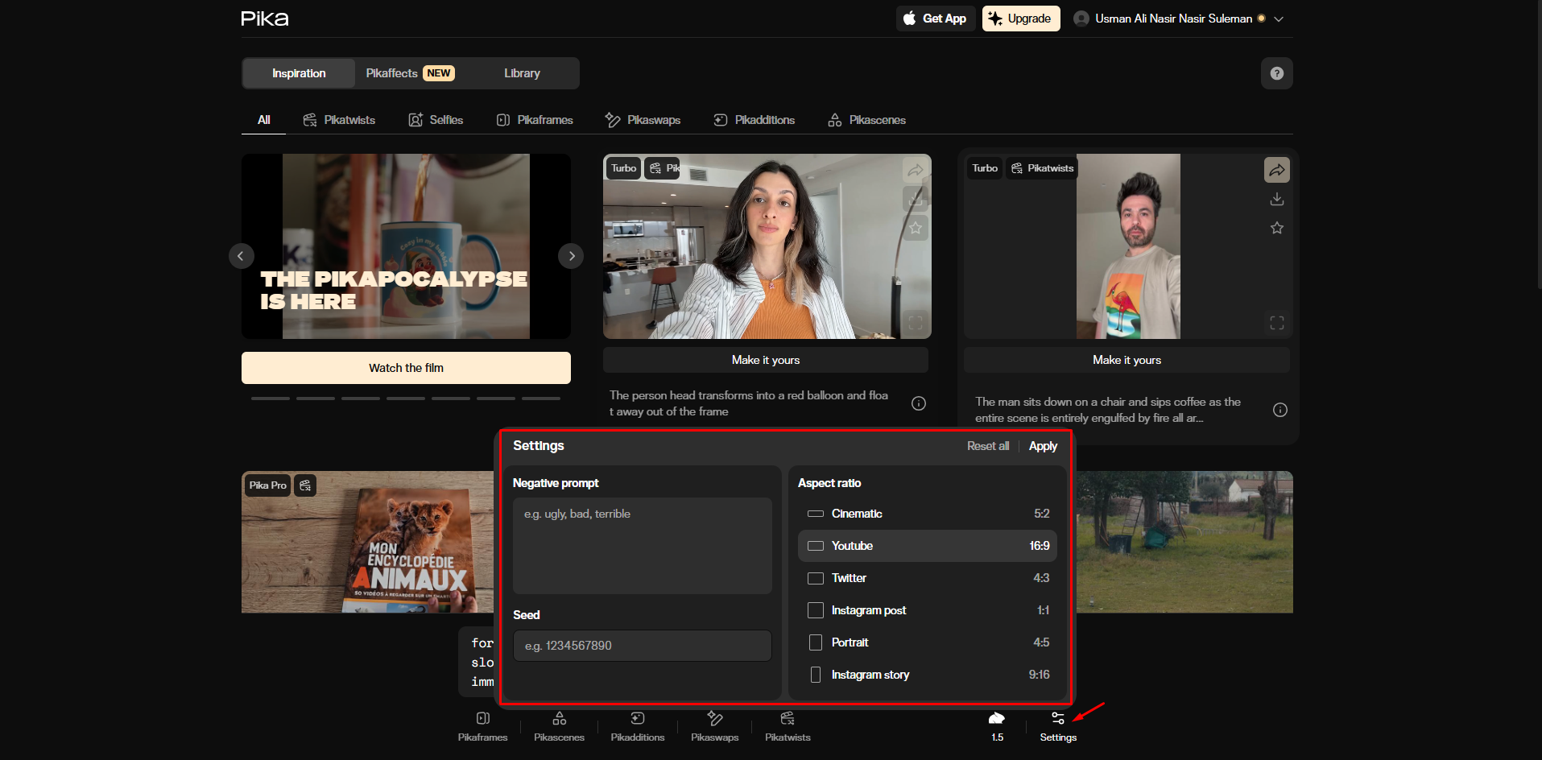Screen dimensions: 1542x760
Task: Expand the user account dropdown
Action: coord(1278,18)
